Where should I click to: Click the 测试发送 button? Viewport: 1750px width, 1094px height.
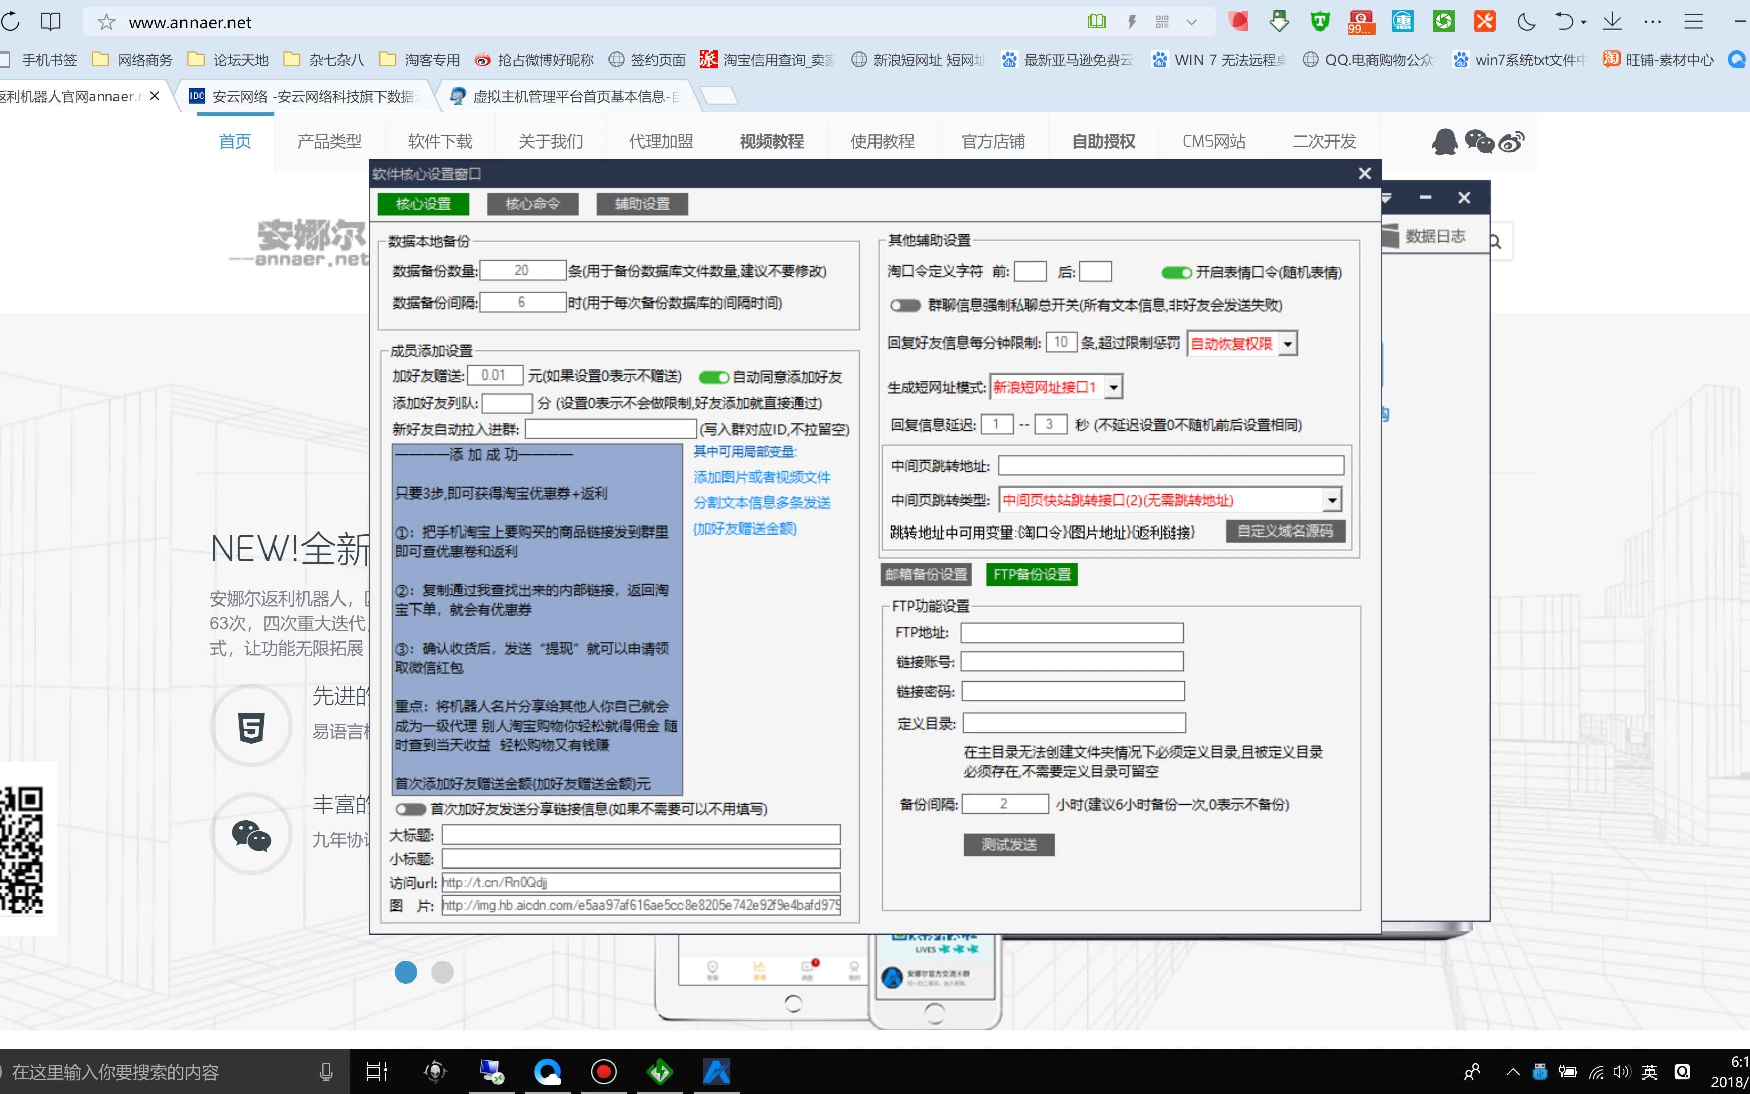1008,844
